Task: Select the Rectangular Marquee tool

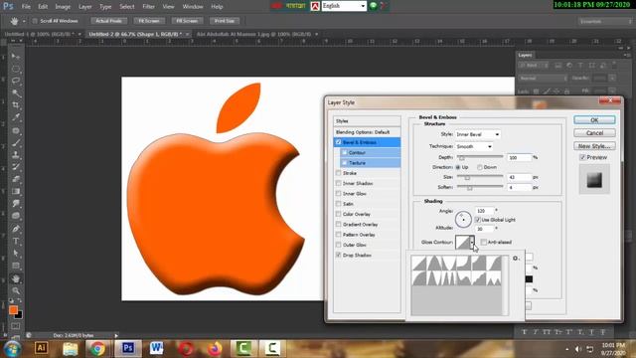Action: pos(16,69)
